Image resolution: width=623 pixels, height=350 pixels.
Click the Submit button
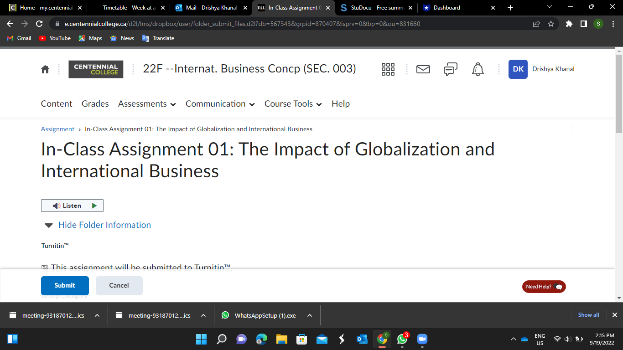tap(65, 285)
